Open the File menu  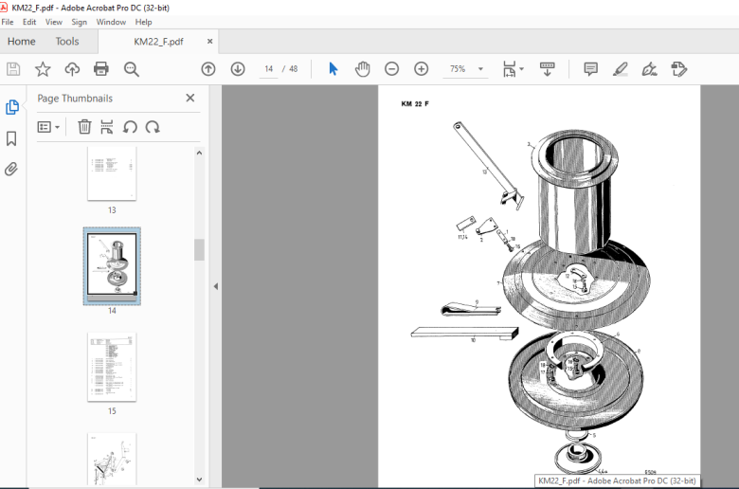(x=8, y=22)
